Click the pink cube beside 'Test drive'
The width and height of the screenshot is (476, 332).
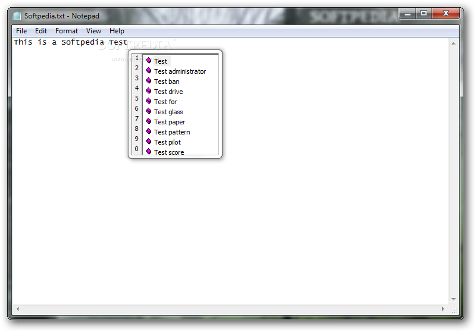coord(149,91)
